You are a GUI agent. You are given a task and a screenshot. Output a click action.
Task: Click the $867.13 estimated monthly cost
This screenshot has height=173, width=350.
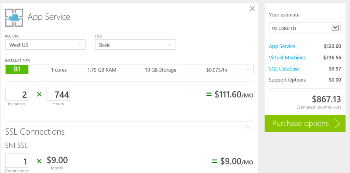coord(326,99)
